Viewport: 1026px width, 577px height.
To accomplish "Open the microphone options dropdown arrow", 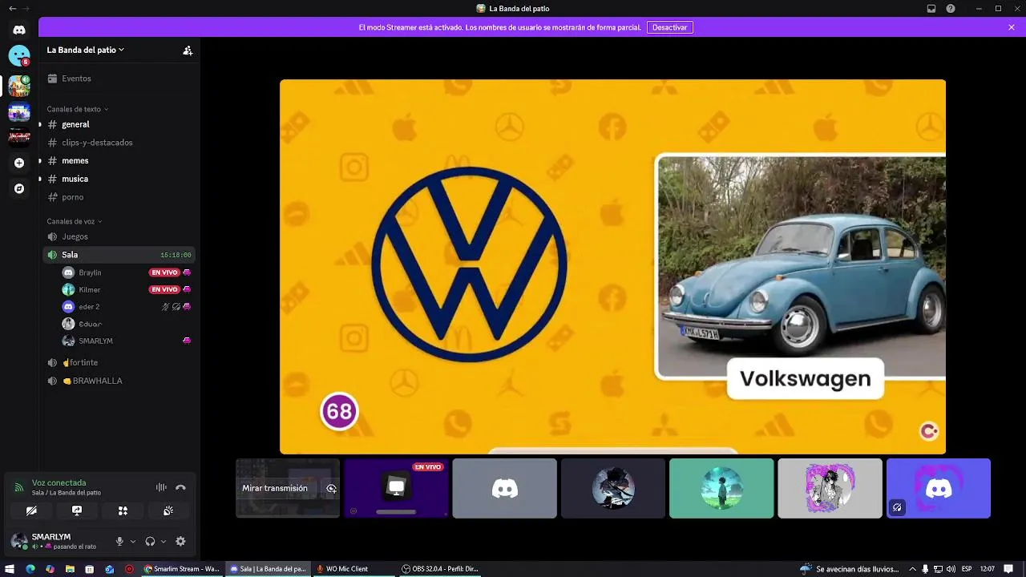I will point(133,542).
